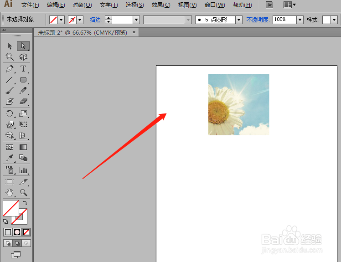
Task: Choose the Magic Wand tool
Action: (x=10, y=57)
